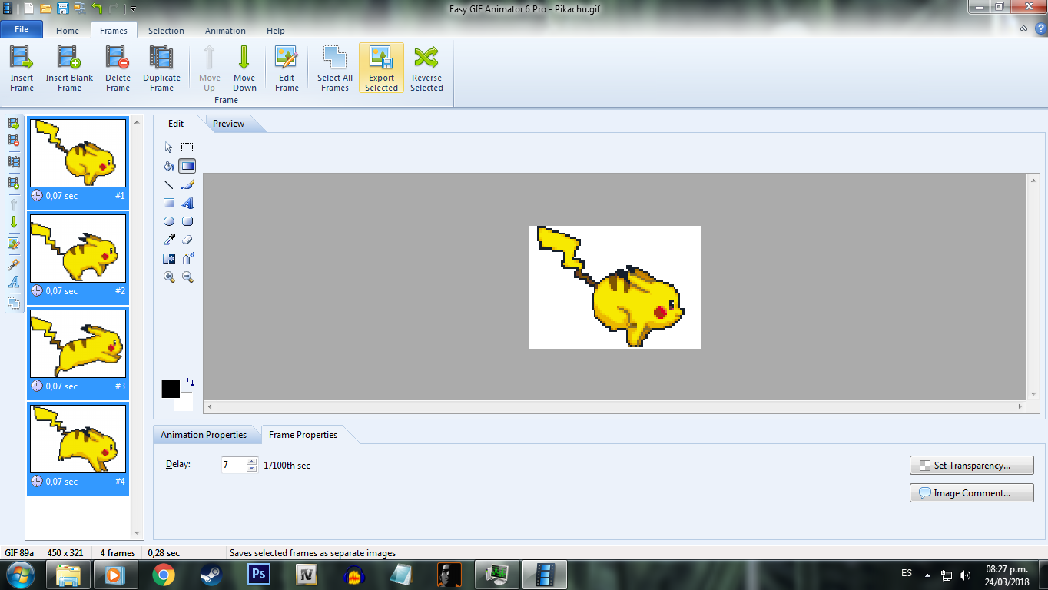The image size is (1048, 590).
Task: Decrease the Delay value with down arrow
Action: point(252,469)
